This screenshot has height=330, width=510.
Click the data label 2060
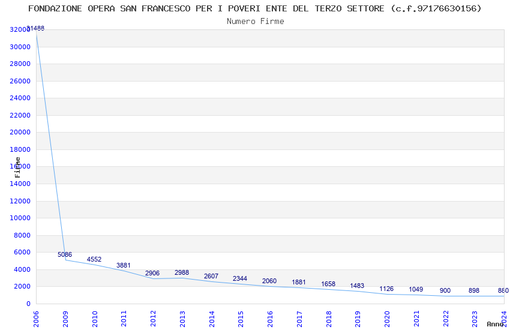269,281
